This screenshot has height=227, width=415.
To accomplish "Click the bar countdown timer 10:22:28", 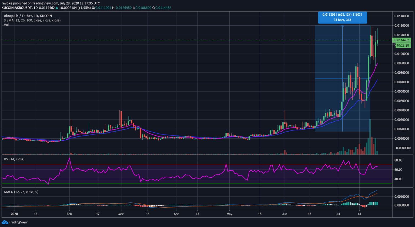I will point(403,46).
